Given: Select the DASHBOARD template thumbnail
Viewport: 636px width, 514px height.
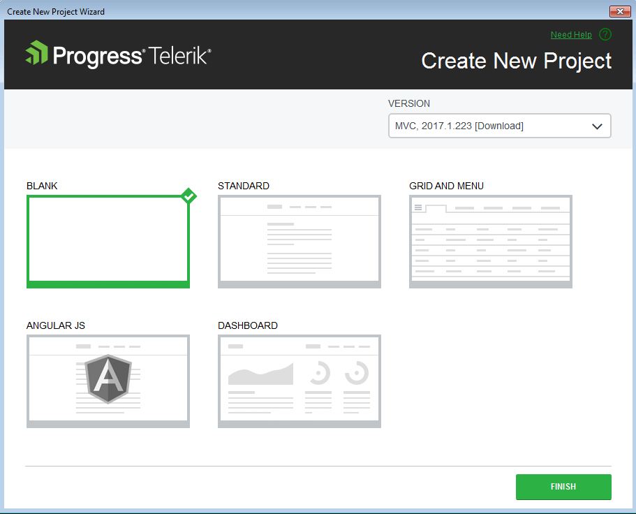Looking at the screenshot, I should coord(299,381).
